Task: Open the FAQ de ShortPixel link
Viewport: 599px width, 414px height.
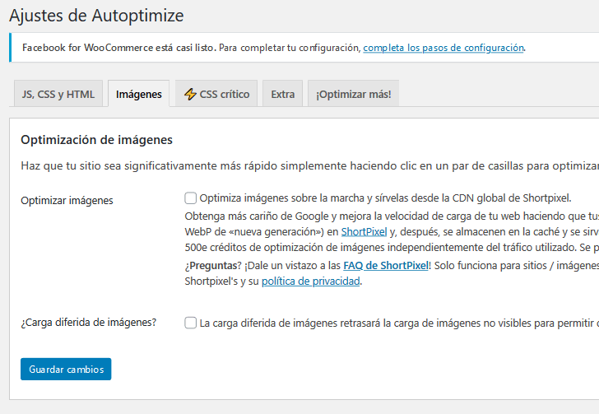Action: (x=386, y=265)
